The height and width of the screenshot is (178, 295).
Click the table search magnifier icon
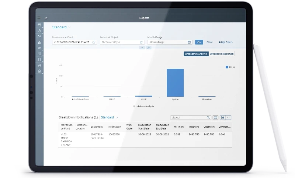click(208, 117)
